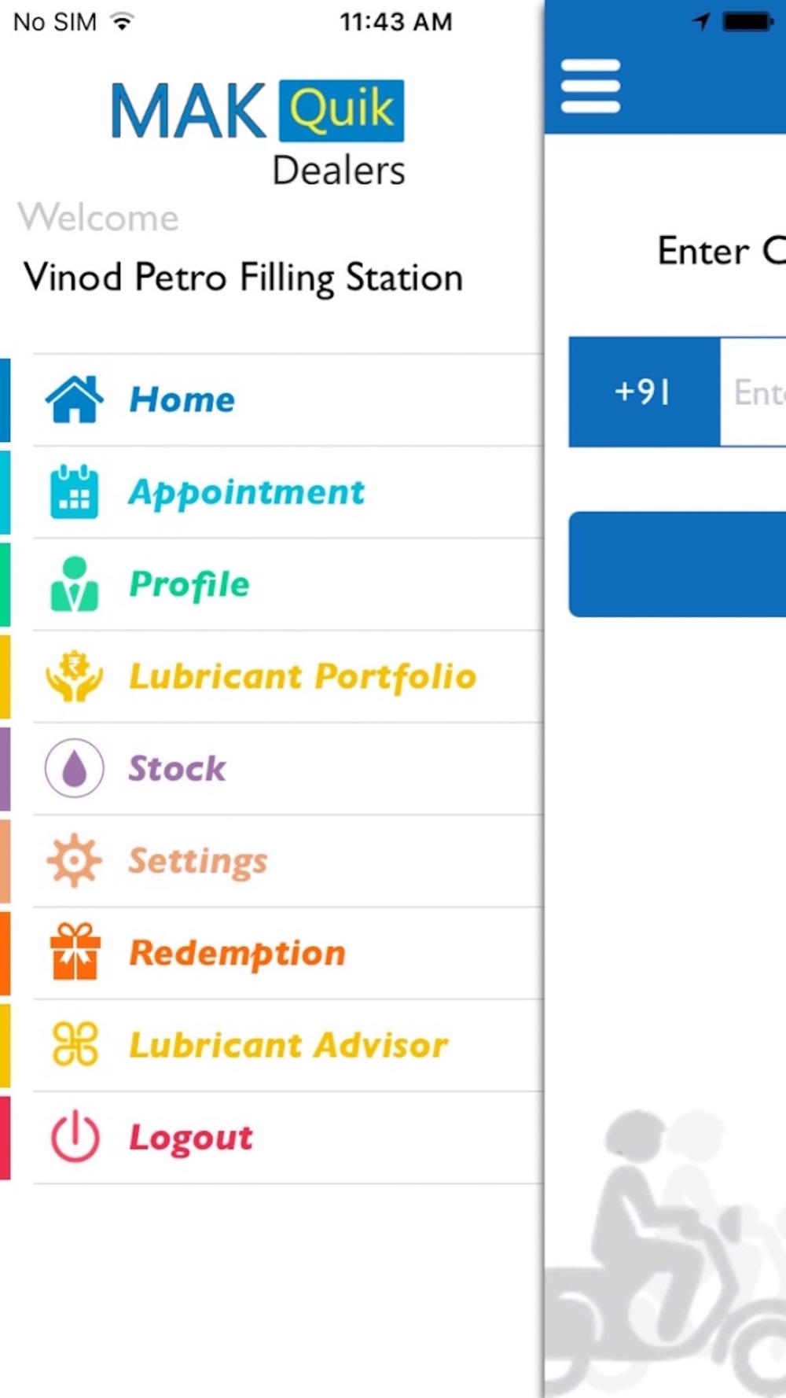This screenshot has height=1398, width=786.
Task: Click the Lubricant Portfolio rupee hands icon
Action: point(74,675)
